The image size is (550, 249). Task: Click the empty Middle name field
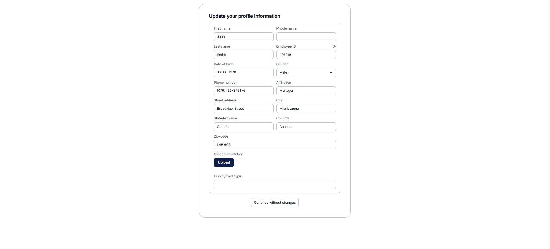tap(306, 37)
